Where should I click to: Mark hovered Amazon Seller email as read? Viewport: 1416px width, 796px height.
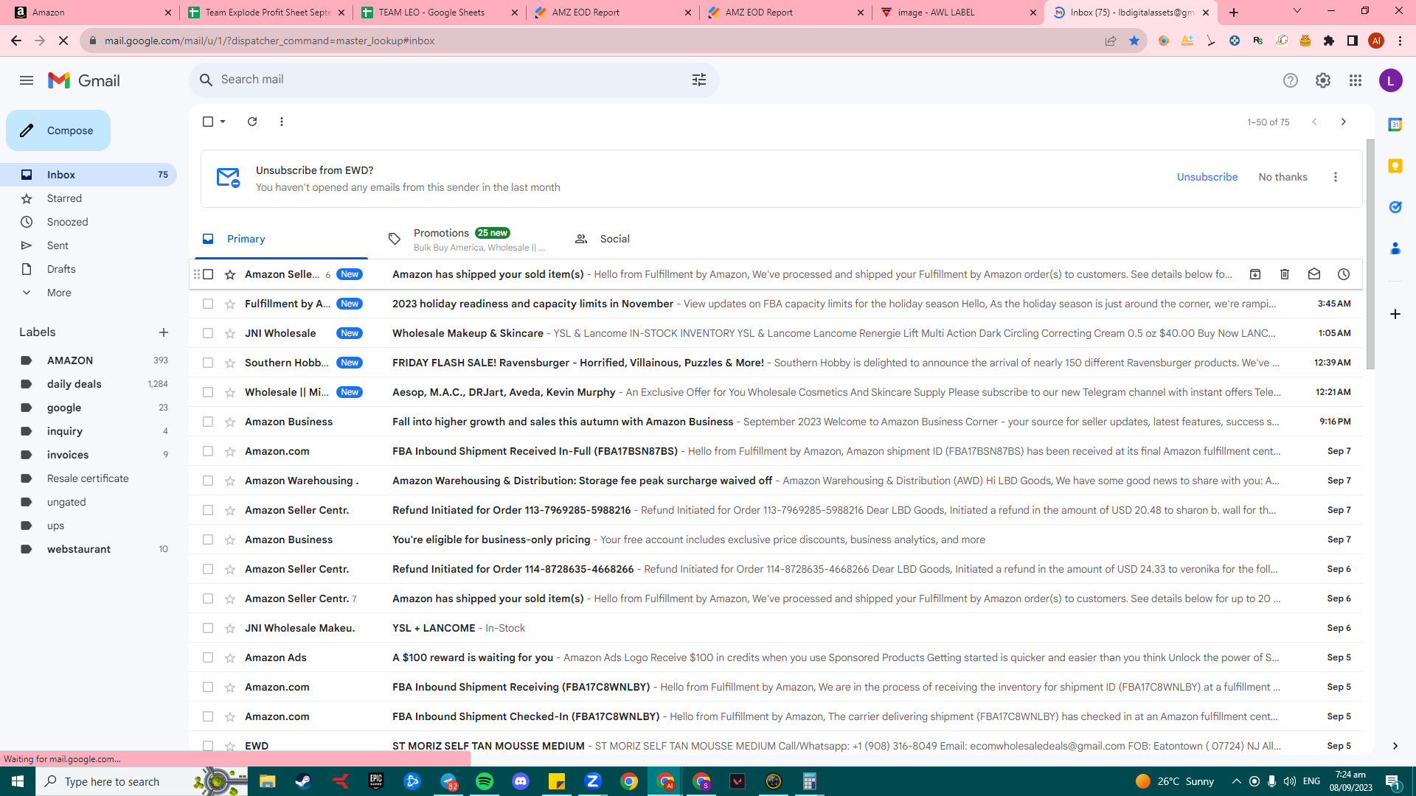[1314, 274]
